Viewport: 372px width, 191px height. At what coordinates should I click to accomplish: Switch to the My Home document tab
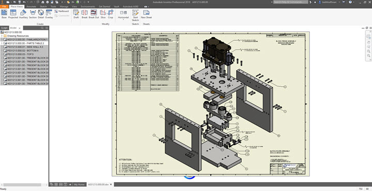pos(79,184)
